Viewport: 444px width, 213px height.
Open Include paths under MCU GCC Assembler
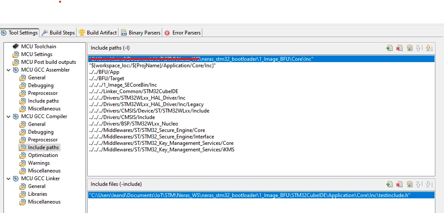39,101
